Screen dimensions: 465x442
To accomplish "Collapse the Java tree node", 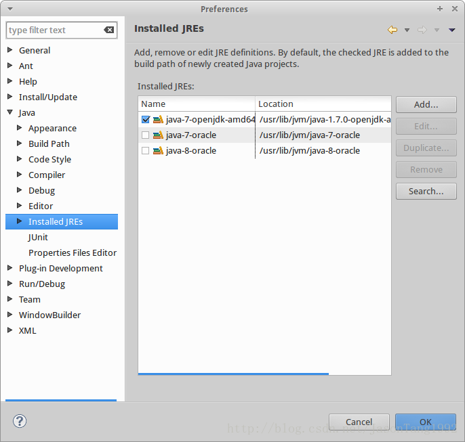I will pyautogui.click(x=9, y=112).
